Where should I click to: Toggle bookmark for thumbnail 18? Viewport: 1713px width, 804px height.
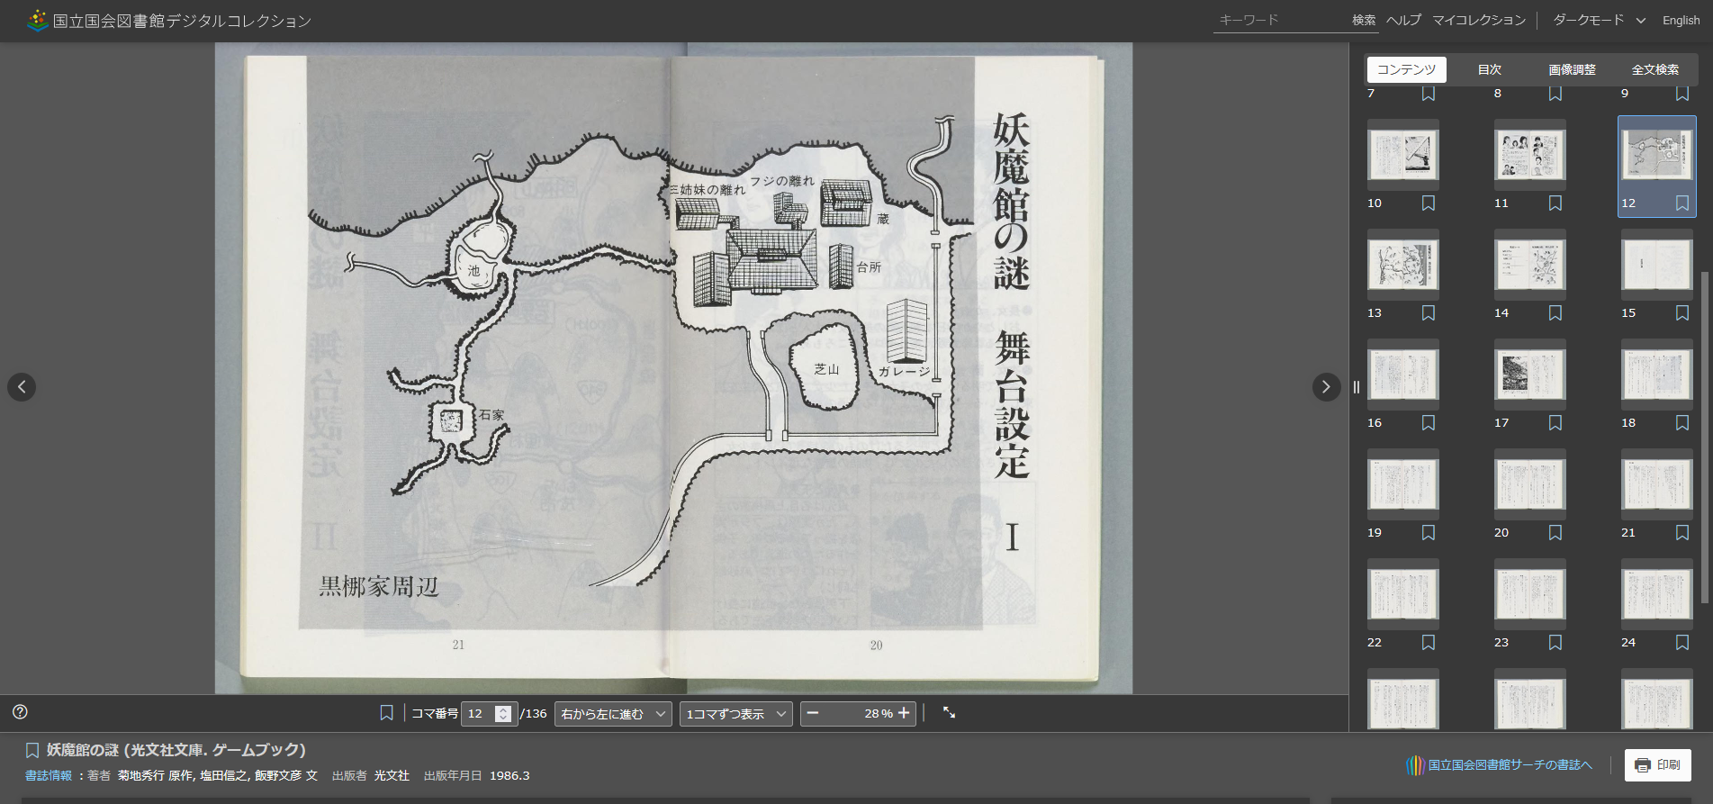pos(1682,423)
